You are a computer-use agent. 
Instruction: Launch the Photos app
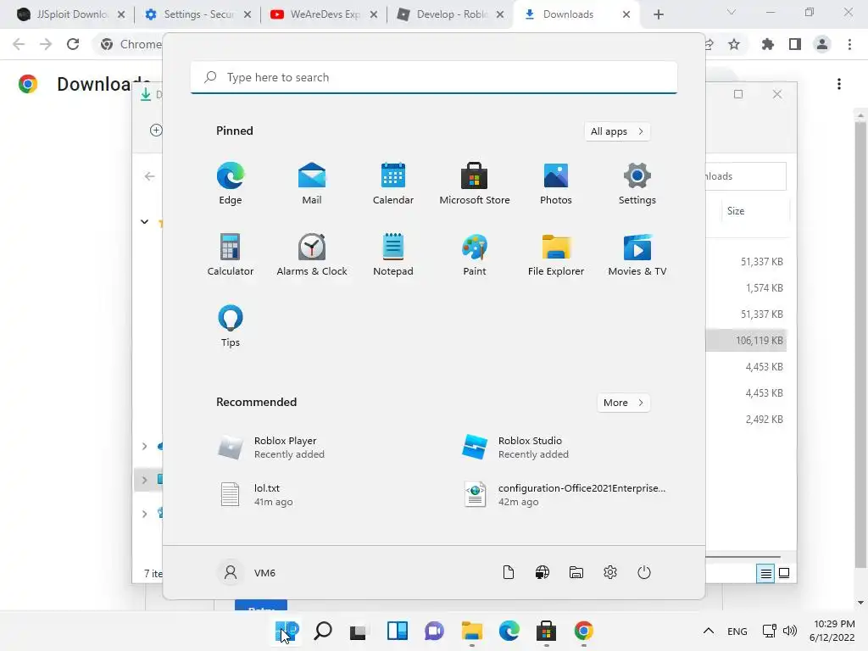coord(556,183)
